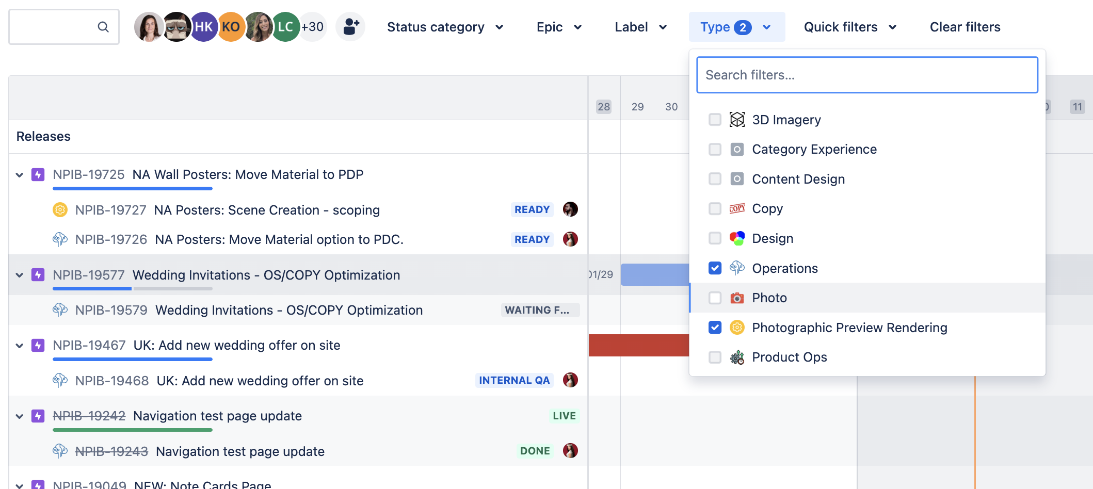Uncheck the Operations type filter
Image resolution: width=1093 pixels, height=489 pixels.
point(715,268)
